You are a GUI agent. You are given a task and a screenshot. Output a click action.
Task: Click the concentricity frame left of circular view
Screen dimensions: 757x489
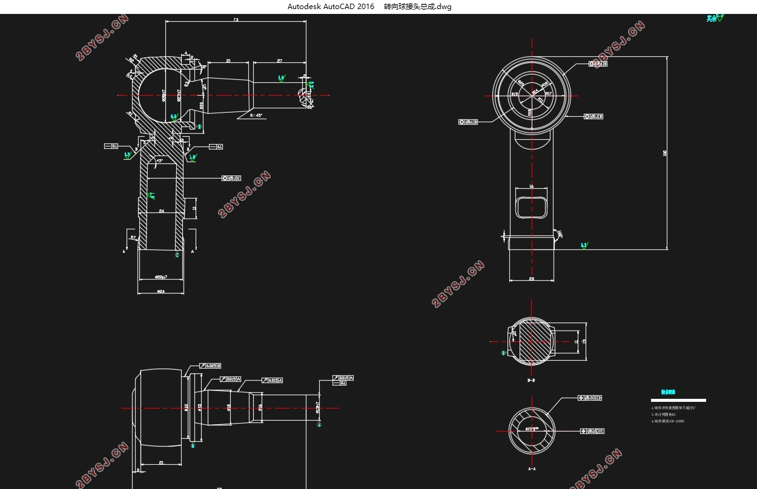pos(468,122)
